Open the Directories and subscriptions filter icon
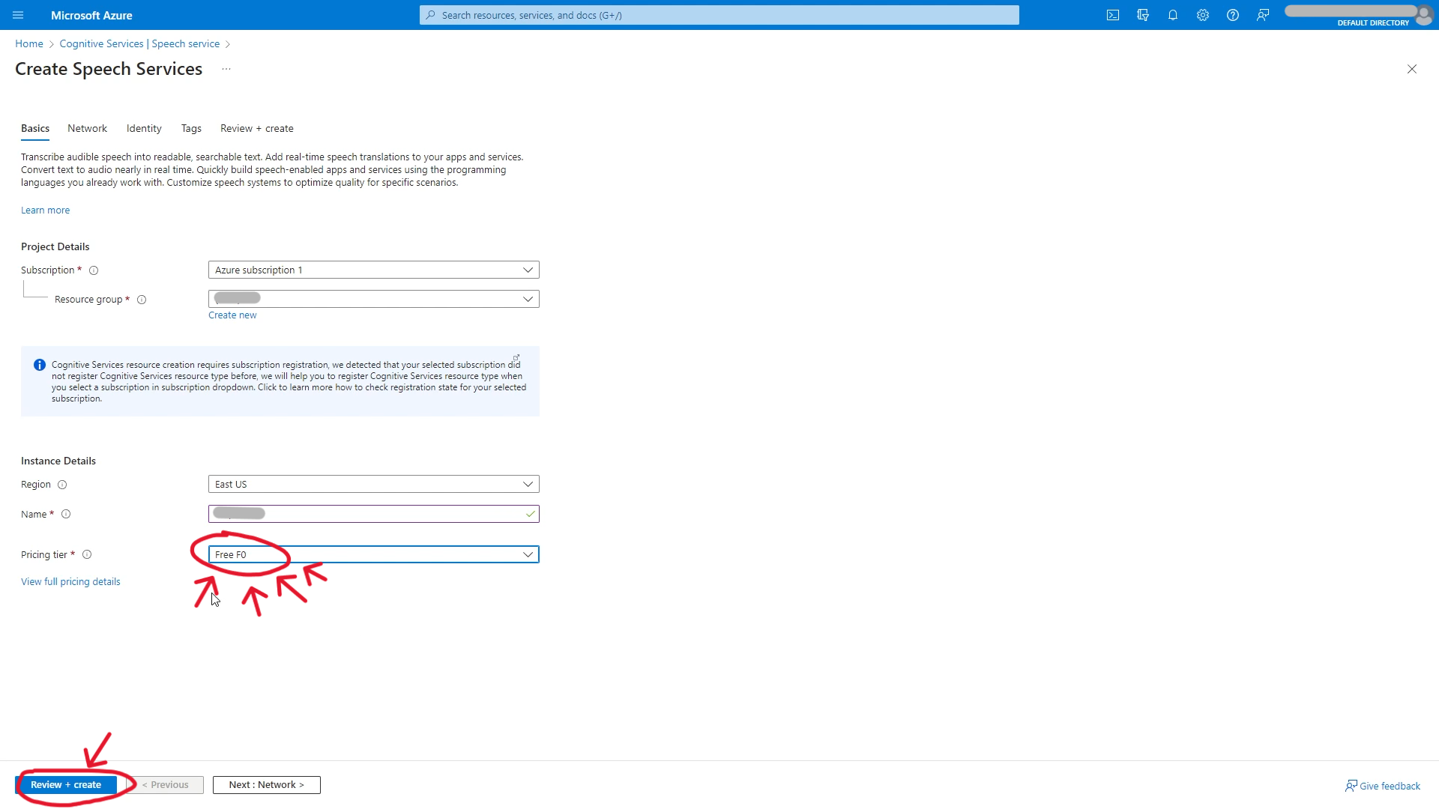The height and width of the screenshot is (809, 1439). click(1143, 15)
